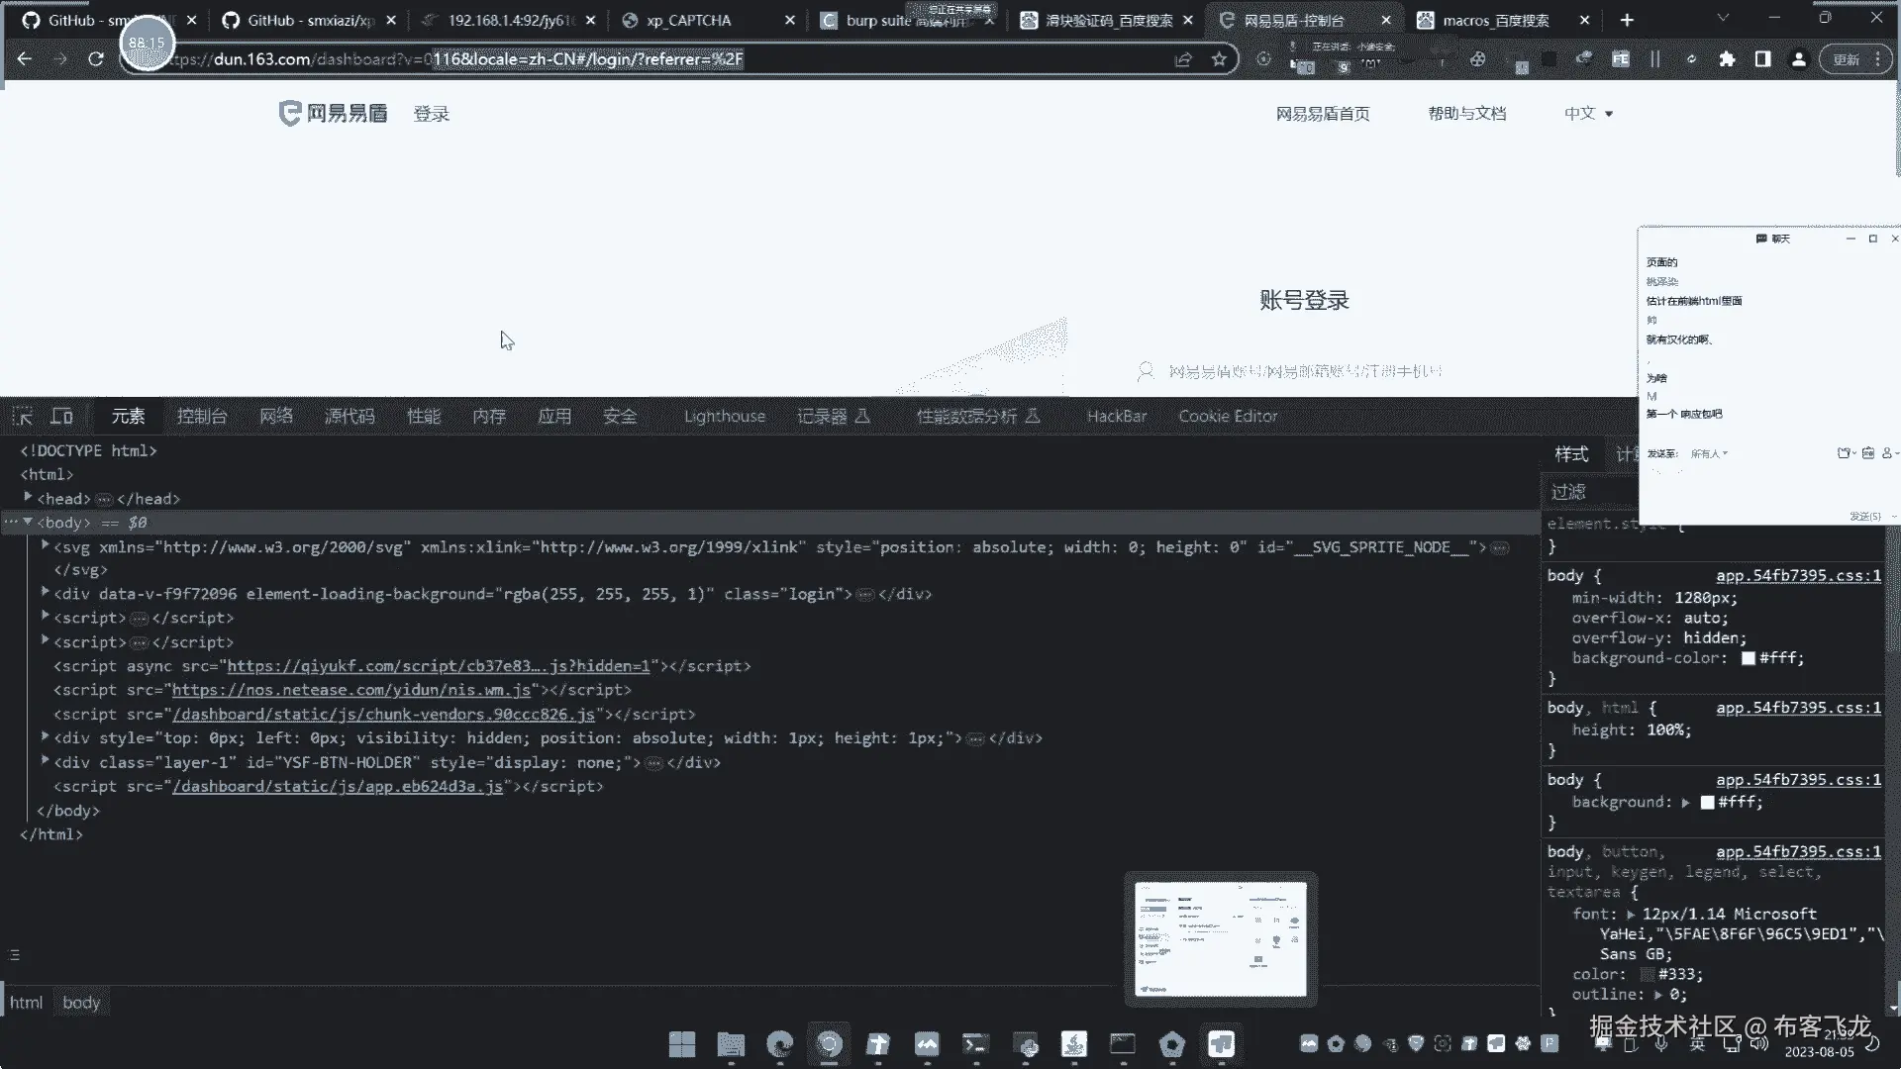Bookmark this page with the star icon
1901x1069 pixels.
1219,59
